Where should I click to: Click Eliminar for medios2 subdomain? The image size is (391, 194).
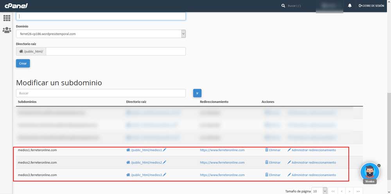[x=273, y=163]
